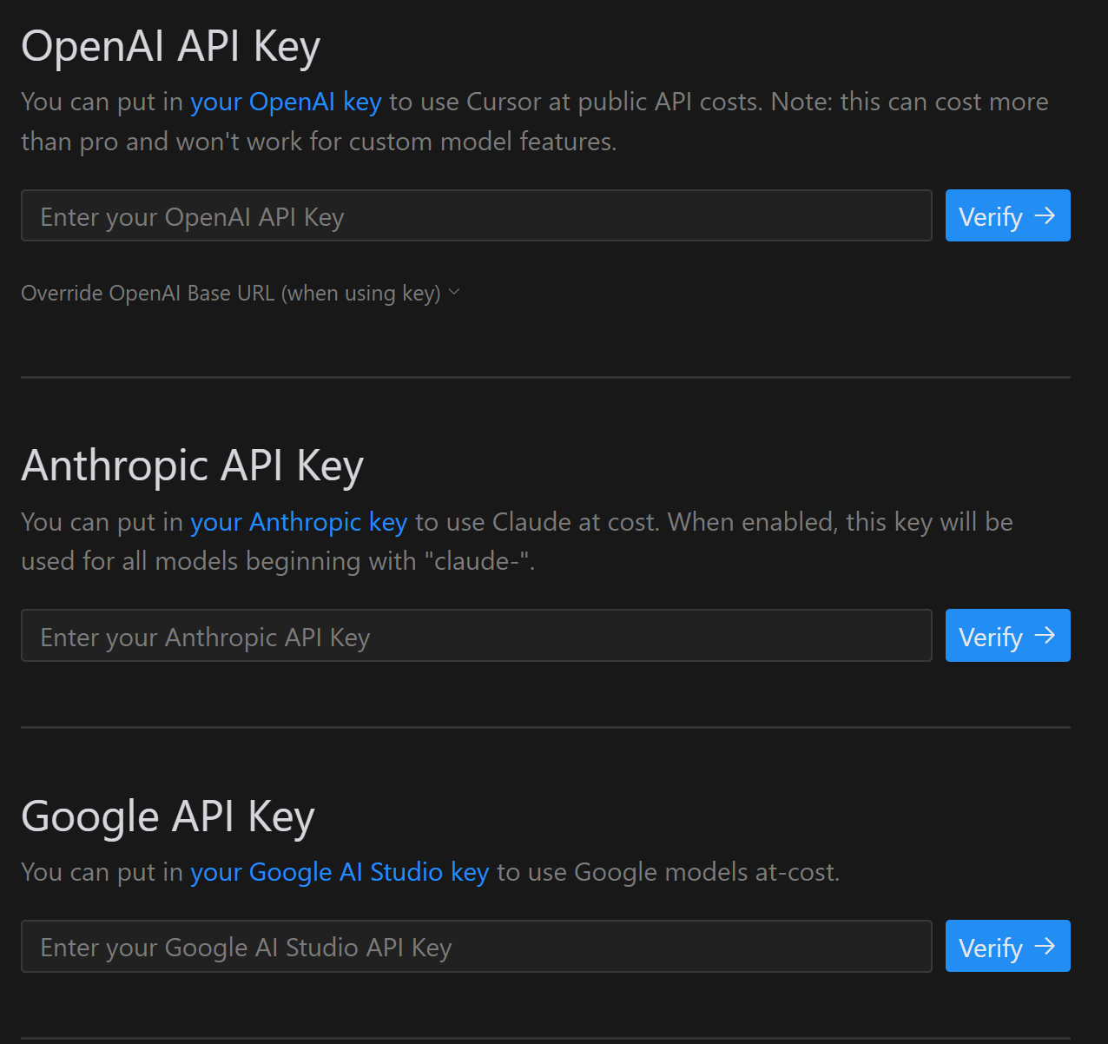Click the arrow icon in Anthropic Verify button
1108x1044 pixels.
tap(1045, 636)
